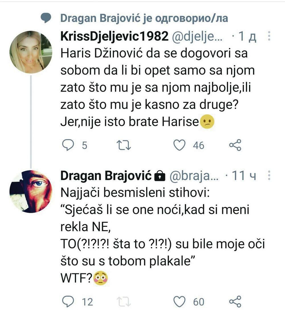285x311 pixels.
Task: Open more options for Dragan Brajović's tweet
Action: point(269,176)
